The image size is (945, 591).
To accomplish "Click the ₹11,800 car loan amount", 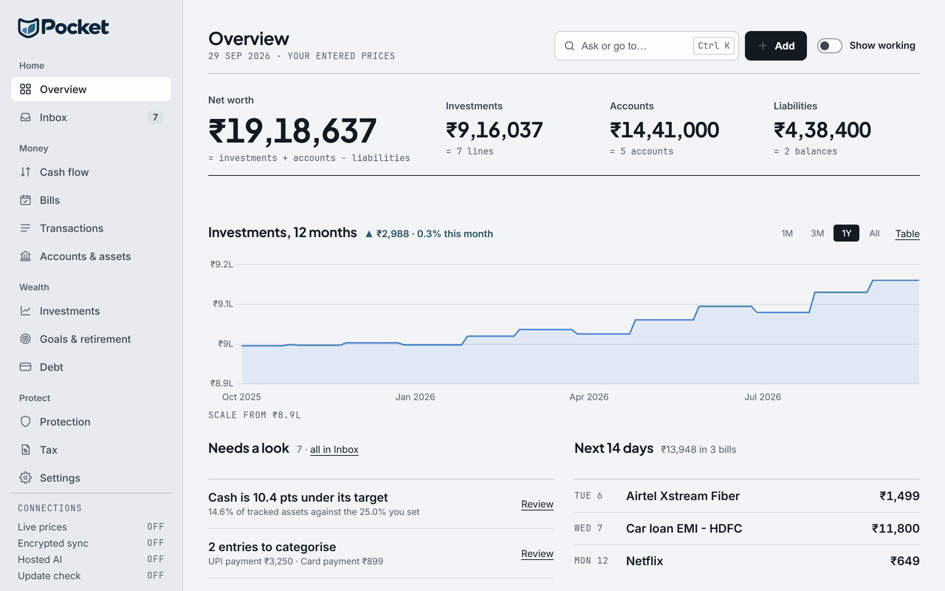I will (896, 529).
